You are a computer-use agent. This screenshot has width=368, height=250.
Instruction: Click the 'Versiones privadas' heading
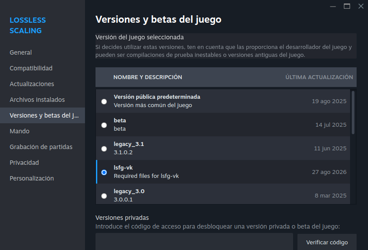point(122,218)
